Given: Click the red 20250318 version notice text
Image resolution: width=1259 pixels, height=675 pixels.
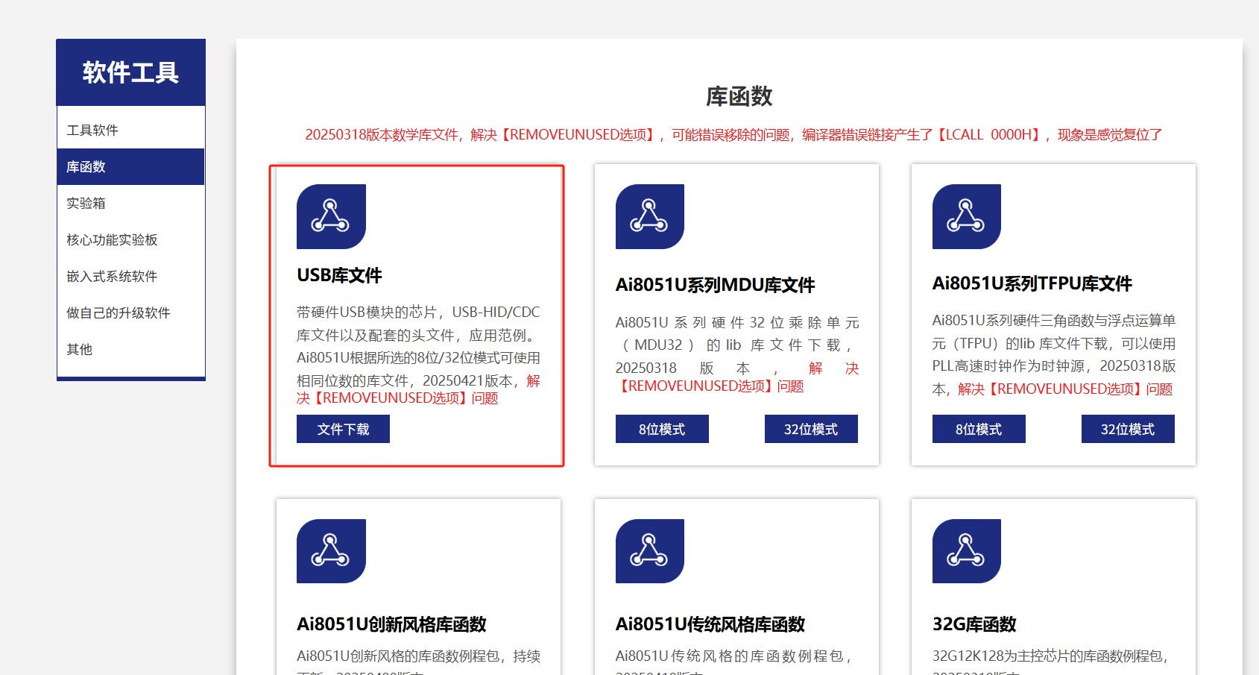Looking at the screenshot, I should point(733,135).
